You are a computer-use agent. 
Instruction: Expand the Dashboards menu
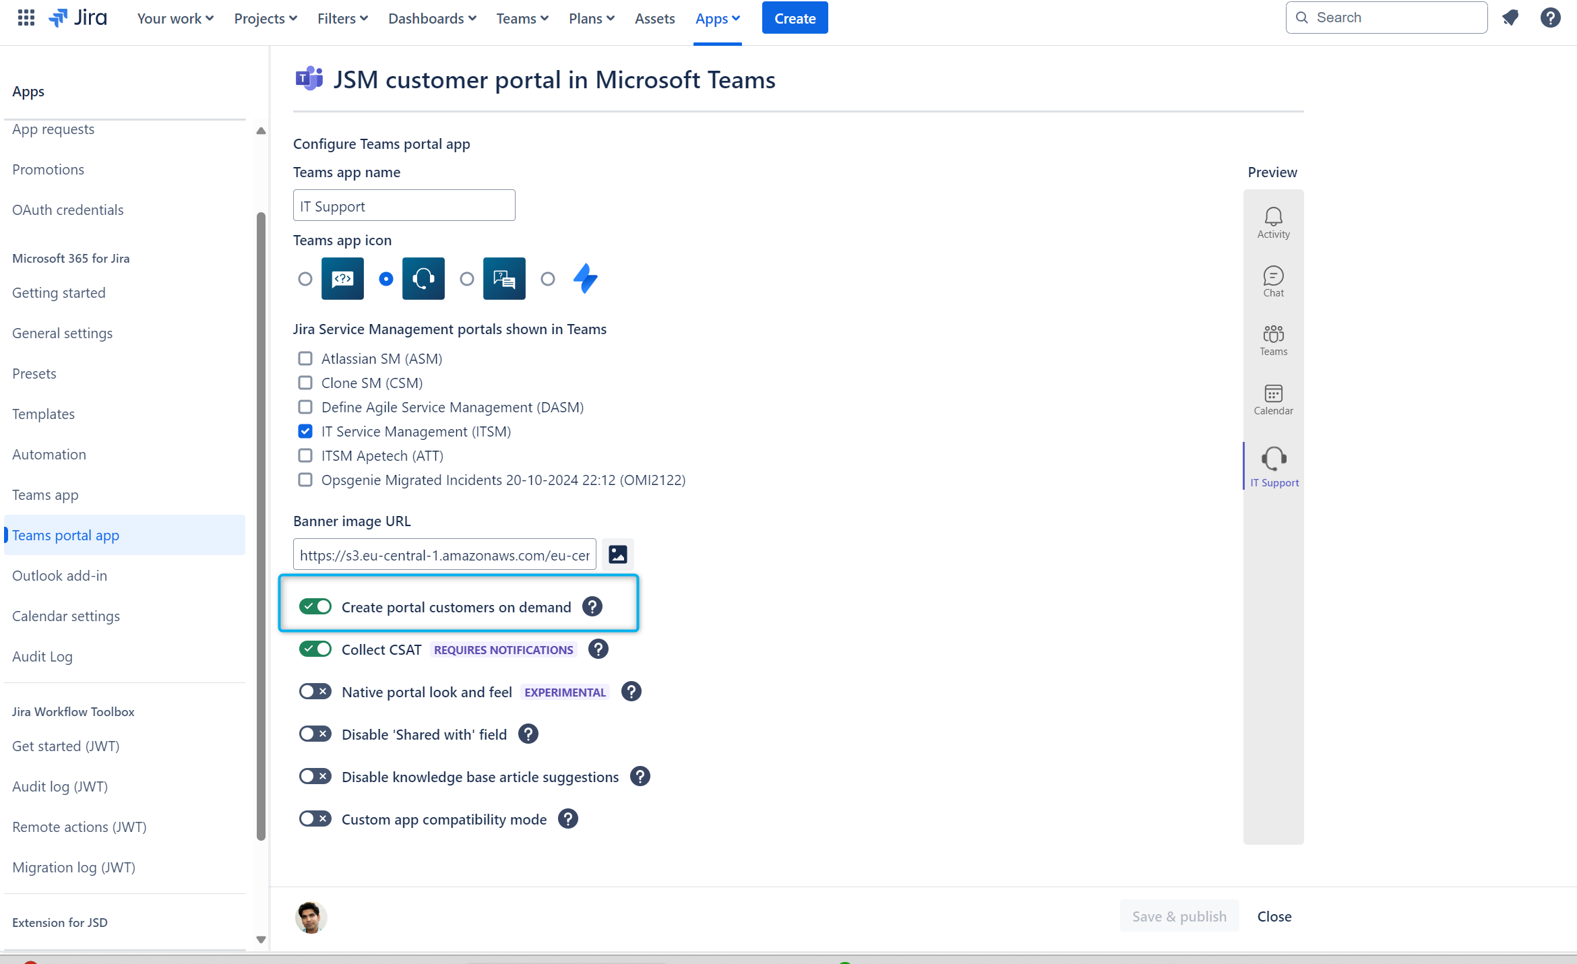click(432, 19)
